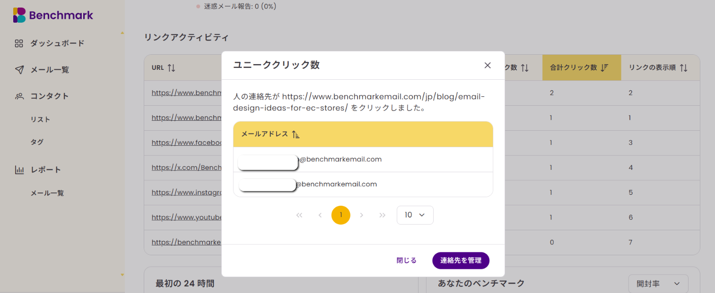Click the dashboard grid icon
715x293 pixels.
(19, 43)
